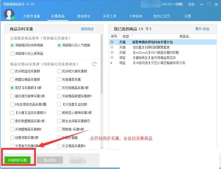The image size is (221, 169).
Task: Click the circle icon on the 新款单肩斜挎包 row
Action: click(x=112, y=42)
